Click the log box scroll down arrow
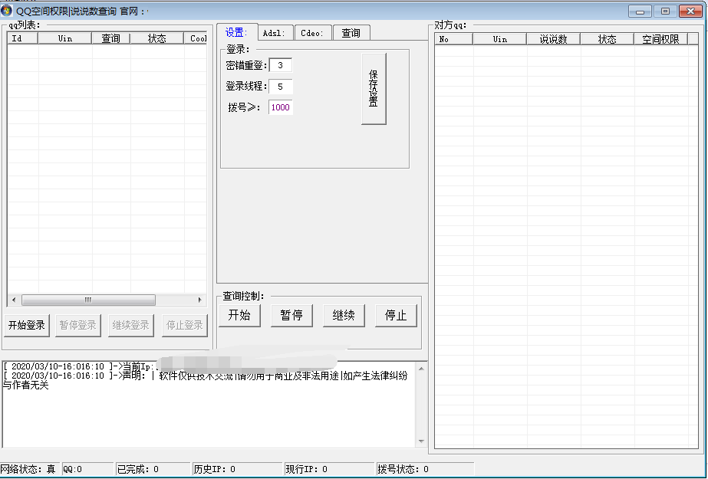 click(x=421, y=441)
